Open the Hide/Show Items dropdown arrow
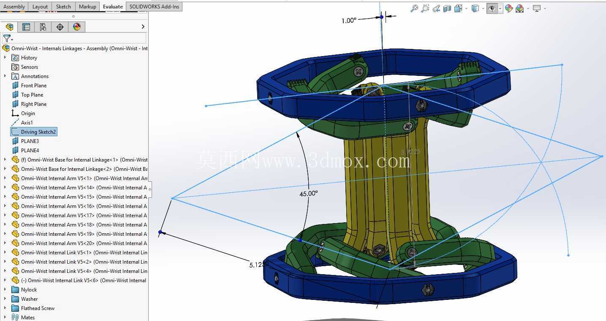The height and width of the screenshot is (321, 606). [500, 8]
